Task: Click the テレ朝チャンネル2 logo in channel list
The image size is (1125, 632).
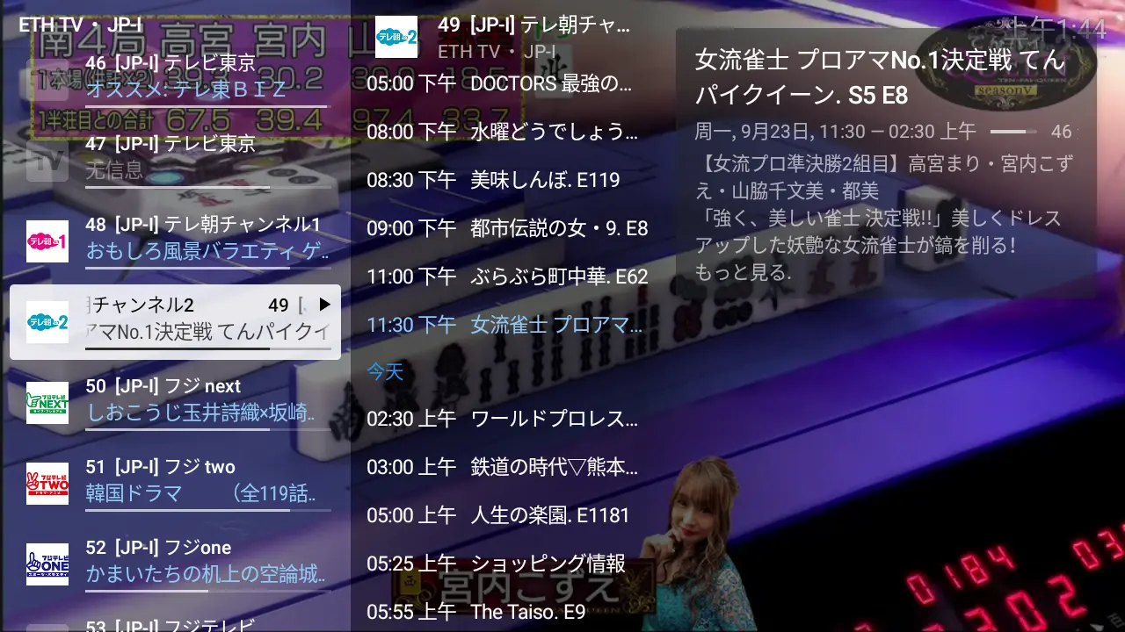Action: tap(47, 322)
